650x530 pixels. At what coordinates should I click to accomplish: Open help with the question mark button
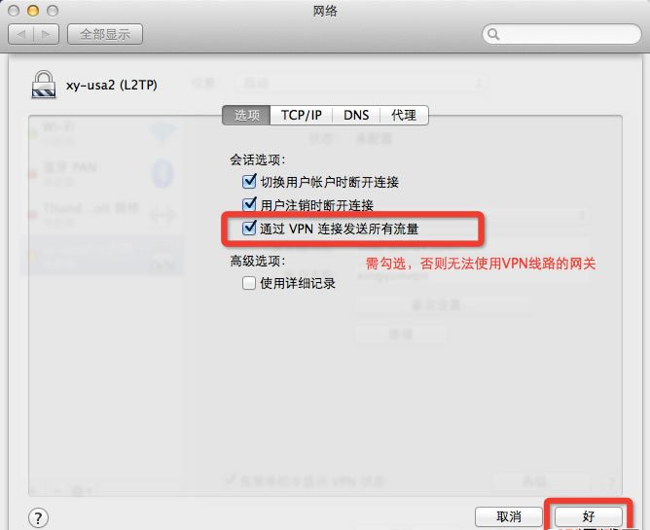tap(38, 517)
